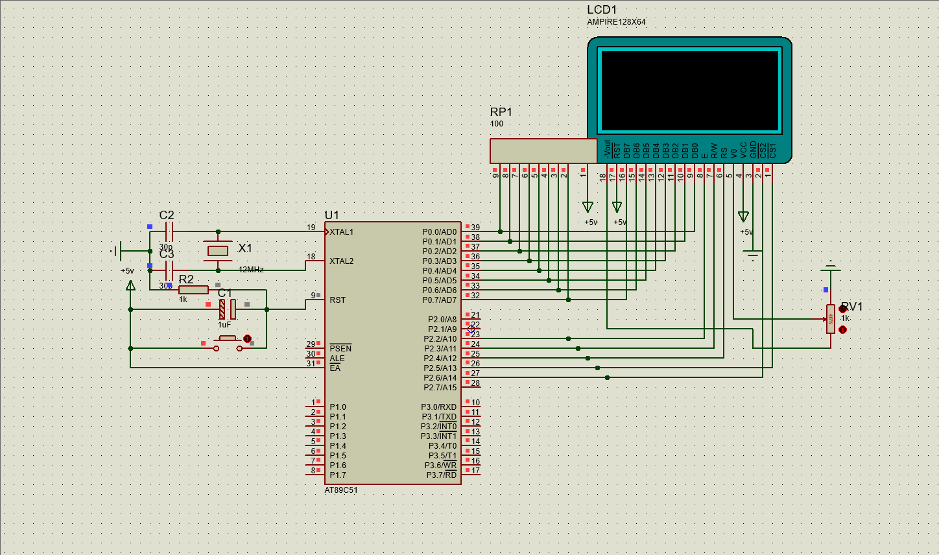Click the P0.0/AD0 pin label
939x555 pixels.
(x=439, y=232)
